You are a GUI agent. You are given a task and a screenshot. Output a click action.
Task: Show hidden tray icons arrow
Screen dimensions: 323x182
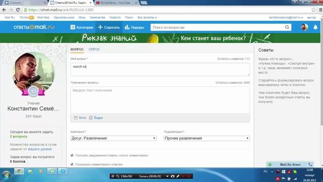[x=272, y=172]
